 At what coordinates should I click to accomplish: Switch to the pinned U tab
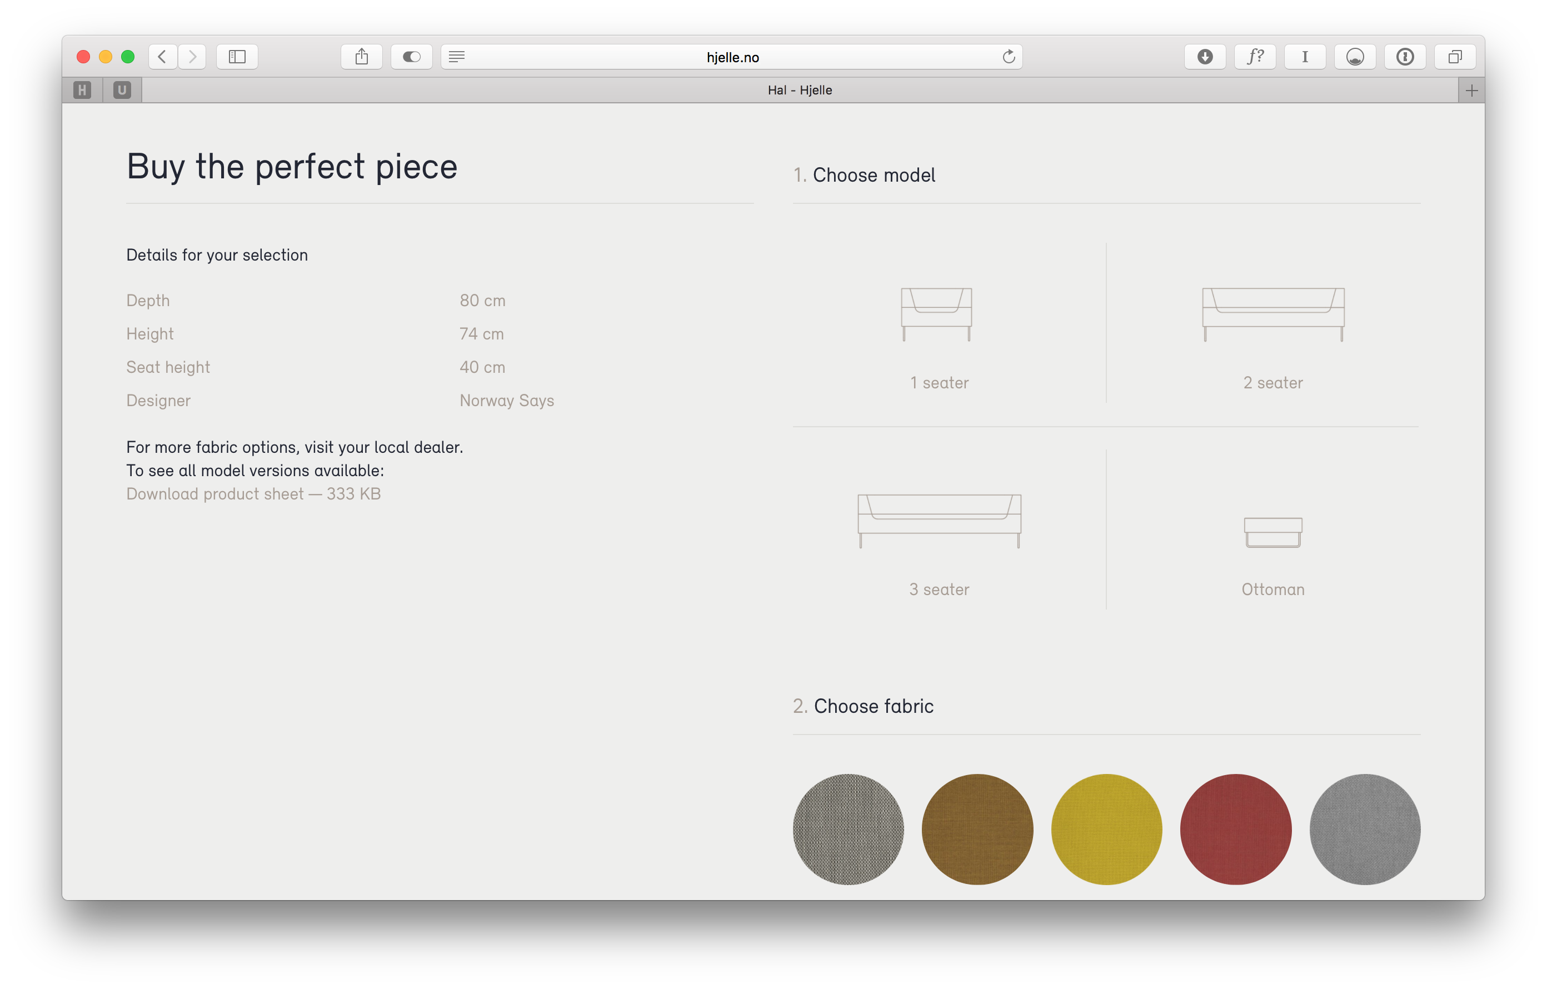pos(122,91)
